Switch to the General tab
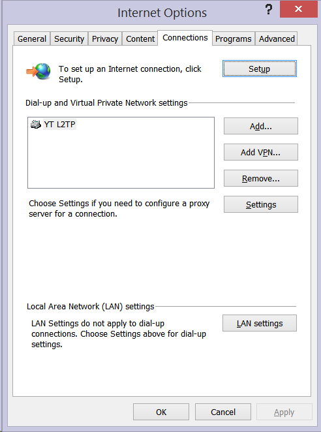 click(x=32, y=39)
